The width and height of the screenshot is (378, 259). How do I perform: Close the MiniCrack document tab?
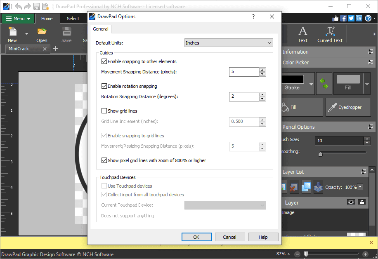(45, 49)
